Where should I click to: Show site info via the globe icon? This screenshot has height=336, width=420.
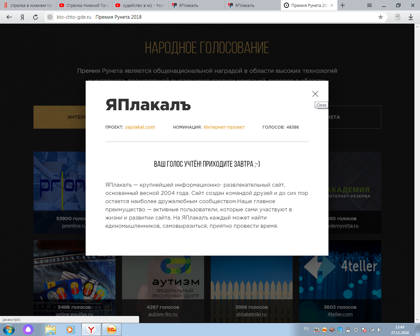tap(50, 17)
